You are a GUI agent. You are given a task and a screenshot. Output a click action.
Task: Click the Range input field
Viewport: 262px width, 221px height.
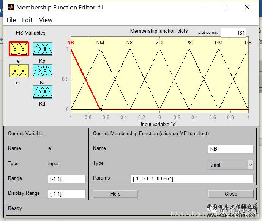(x=67, y=179)
